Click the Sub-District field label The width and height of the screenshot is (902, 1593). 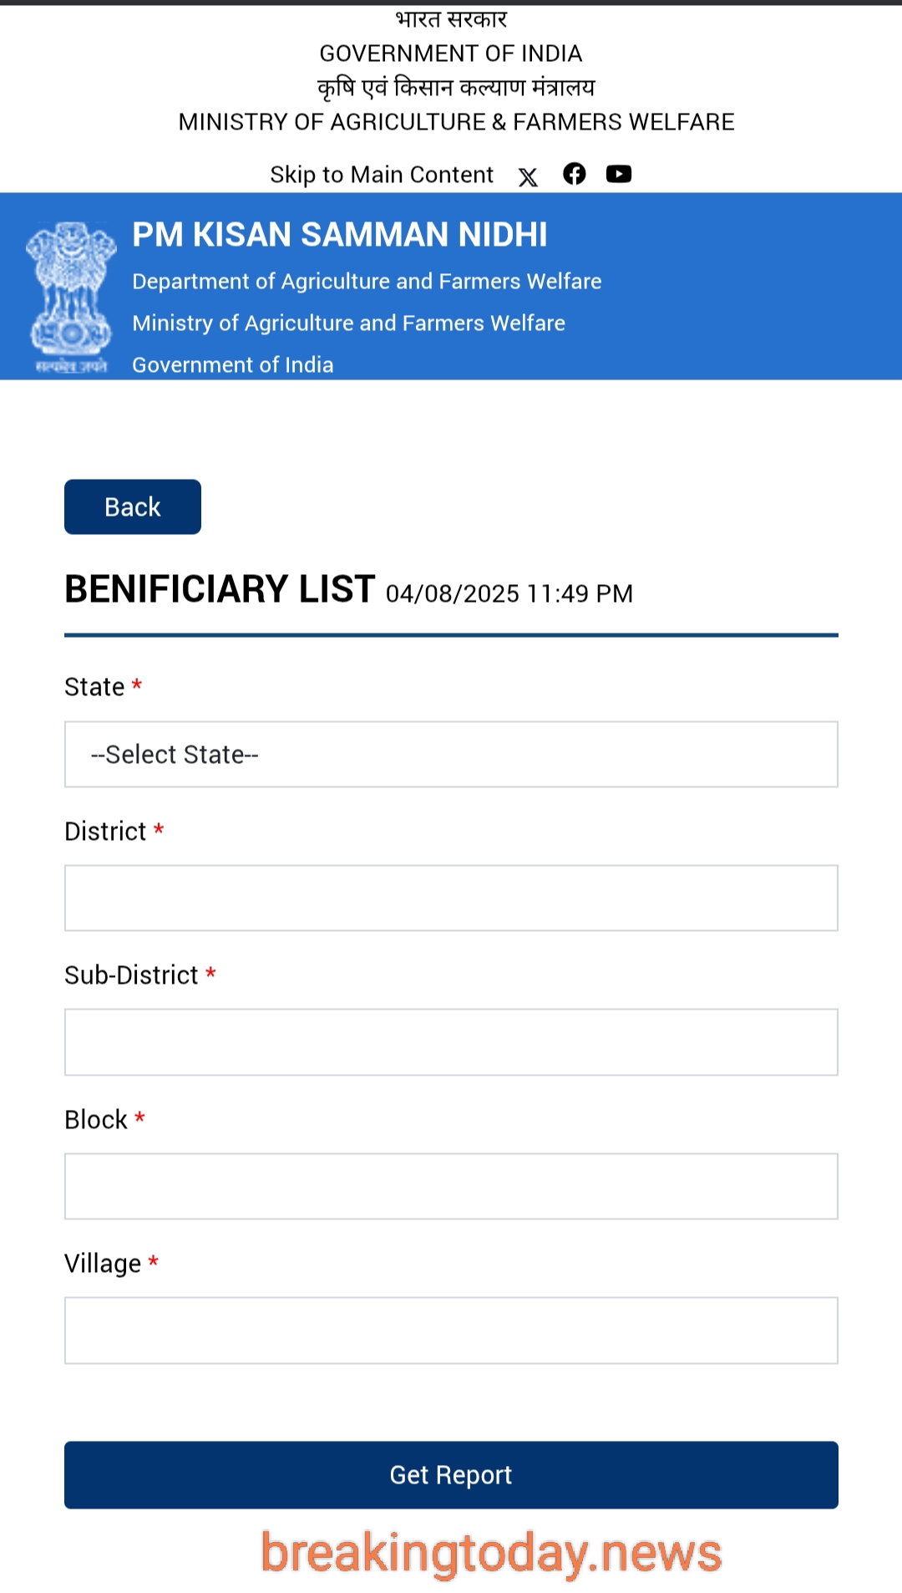[131, 975]
